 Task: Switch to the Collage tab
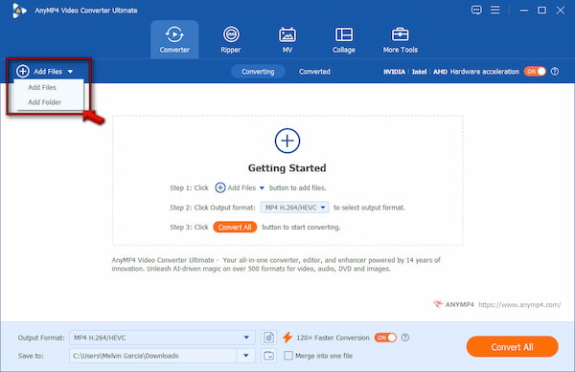(x=344, y=39)
